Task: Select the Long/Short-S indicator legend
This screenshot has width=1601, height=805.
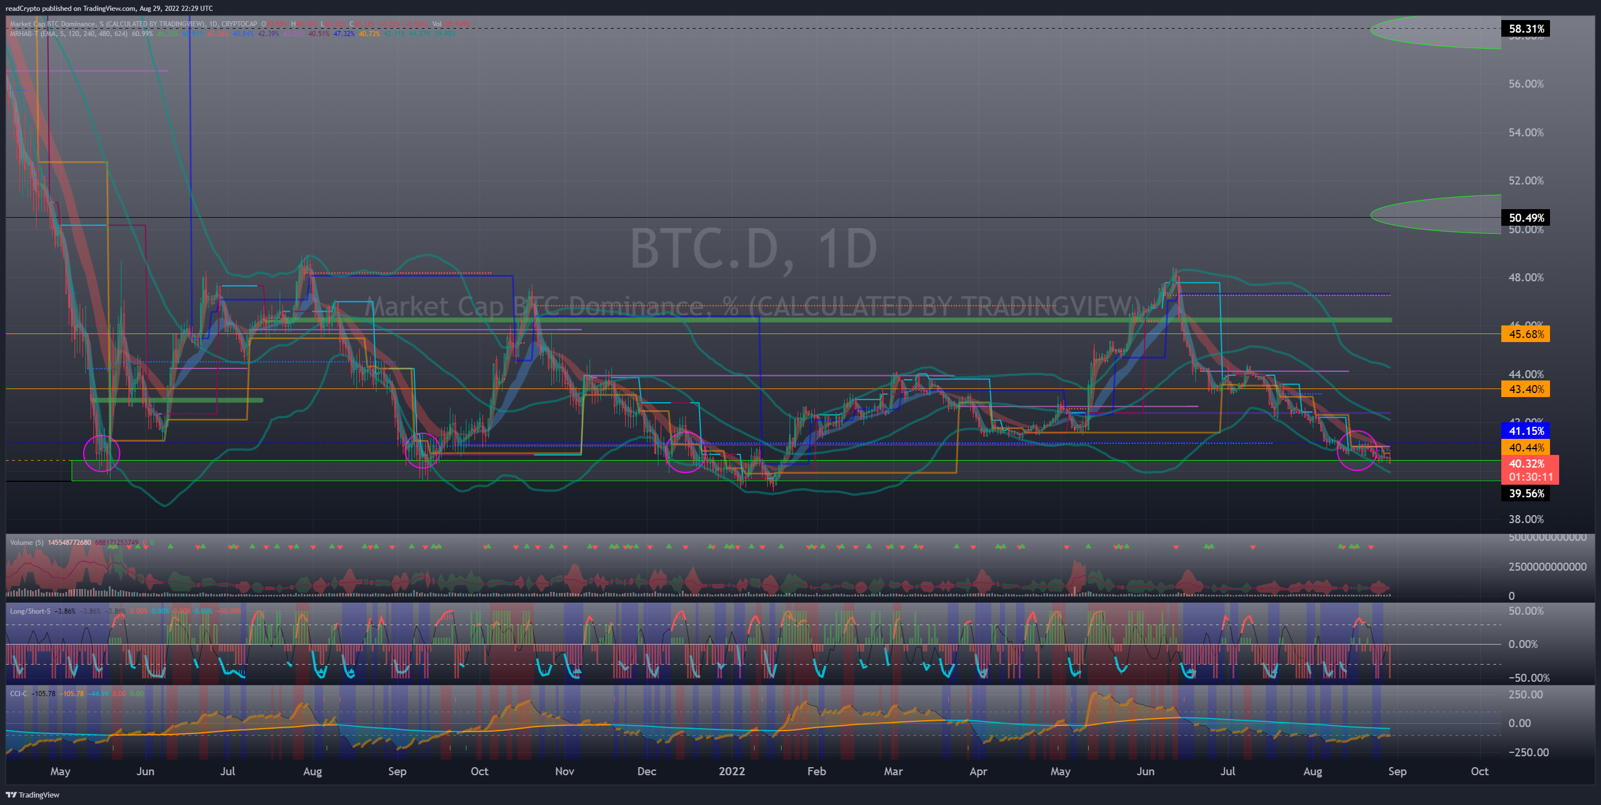Action: pyautogui.click(x=30, y=611)
